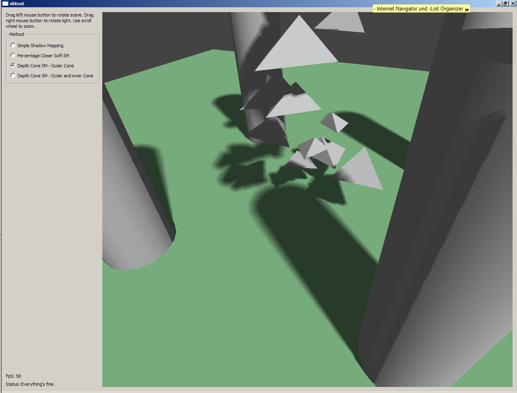Image resolution: width=517 pixels, height=393 pixels.
Task: Enable Depth Cone SM - Outer and inner Cone
Action: [13, 76]
